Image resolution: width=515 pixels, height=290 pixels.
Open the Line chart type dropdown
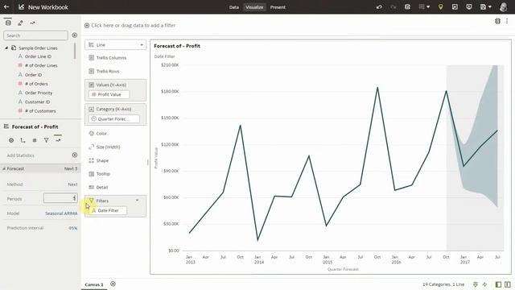tap(116, 45)
